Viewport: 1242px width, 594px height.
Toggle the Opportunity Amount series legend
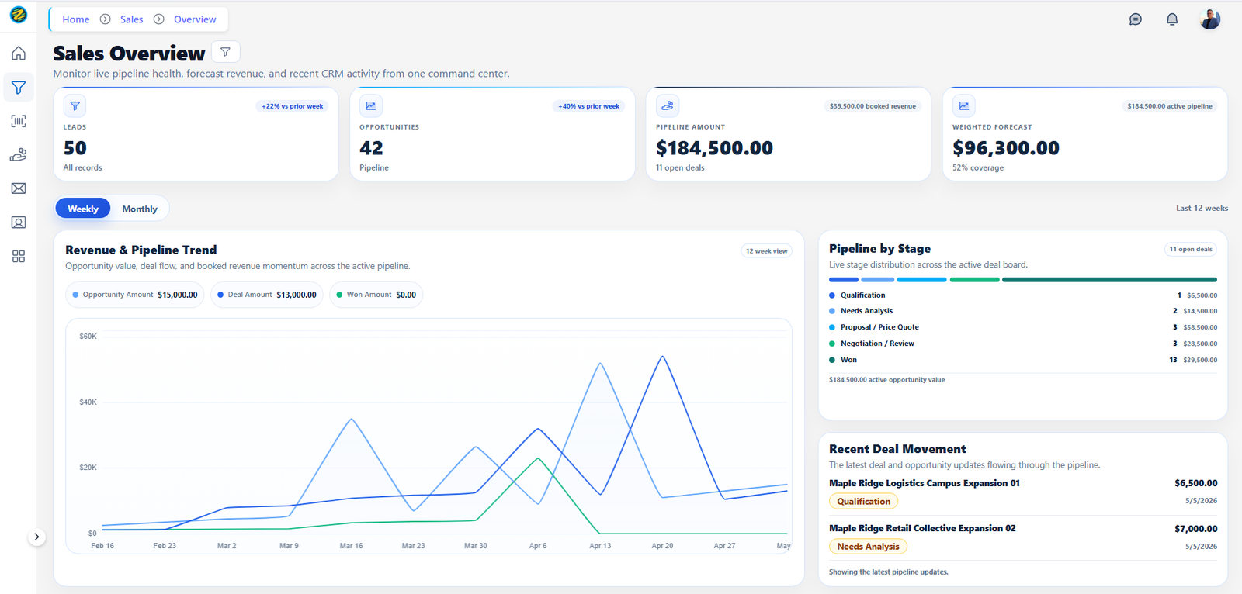coord(135,295)
